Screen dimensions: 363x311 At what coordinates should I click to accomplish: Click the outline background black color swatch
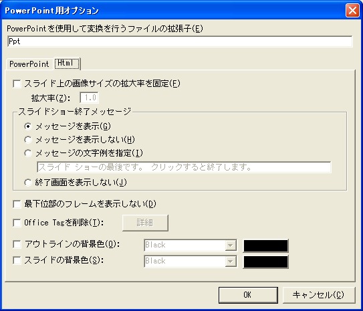click(x=266, y=245)
